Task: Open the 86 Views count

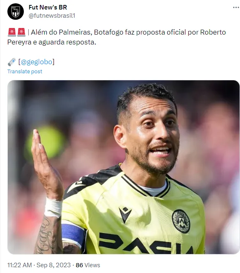Action: pyautogui.click(x=88, y=265)
